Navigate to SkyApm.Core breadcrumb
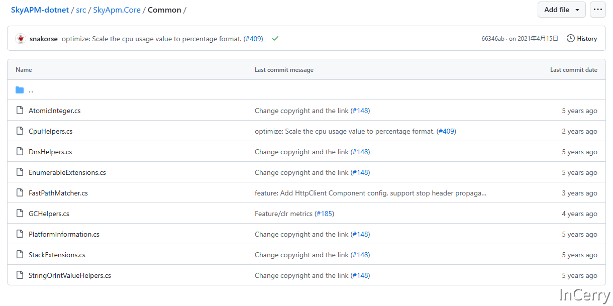 pos(117,10)
